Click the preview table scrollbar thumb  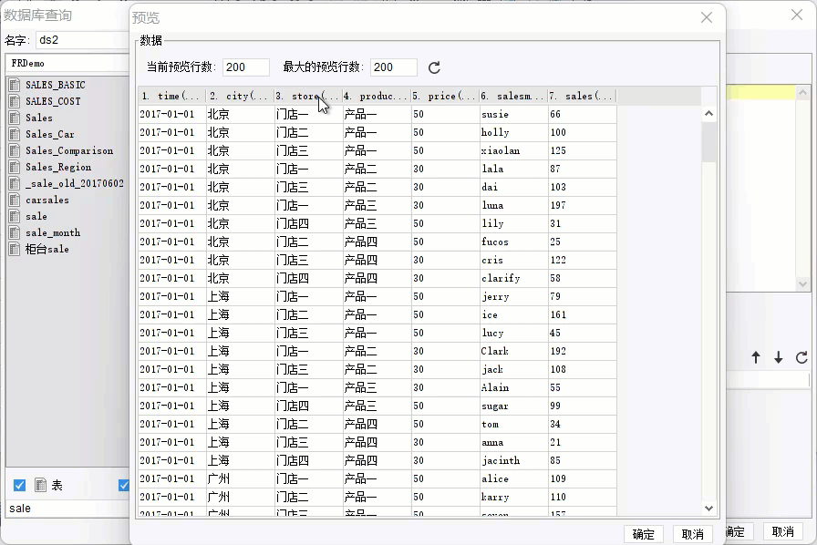(x=708, y=142)
